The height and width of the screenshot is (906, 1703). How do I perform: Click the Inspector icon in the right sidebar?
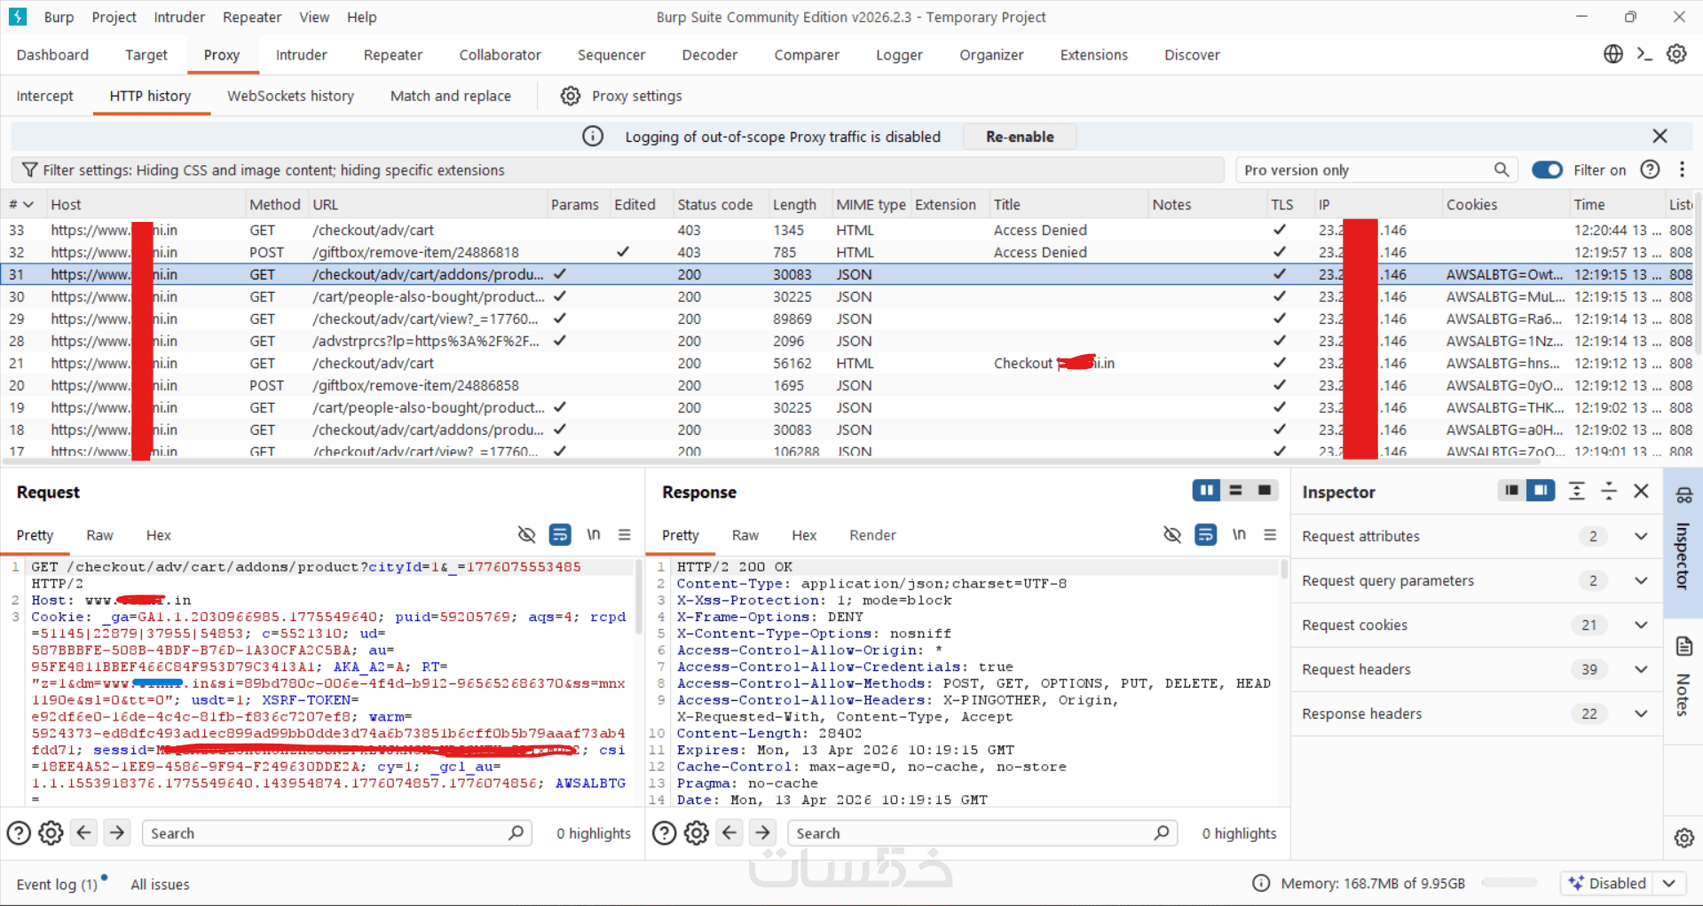point(1683,495)
